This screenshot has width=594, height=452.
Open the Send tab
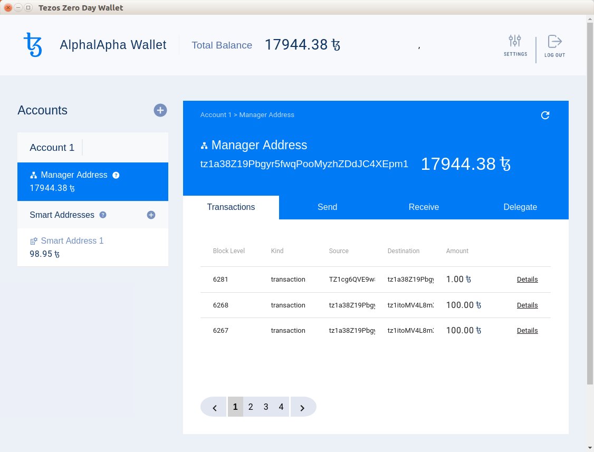[327, 207]
